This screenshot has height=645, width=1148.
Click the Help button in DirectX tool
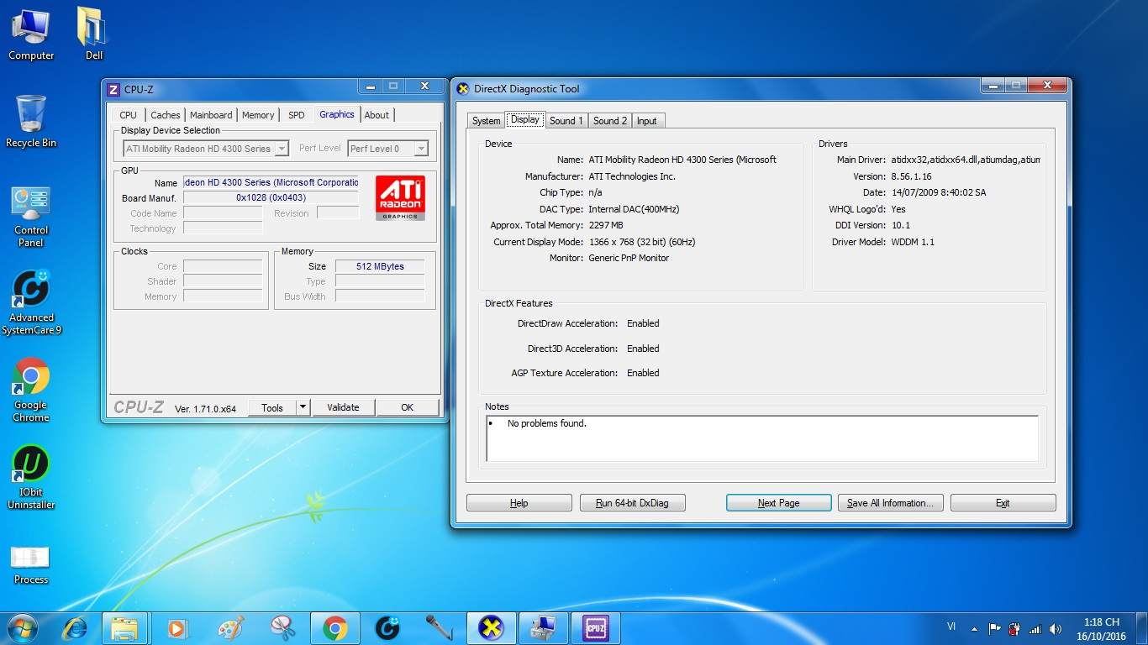point(519,503)
